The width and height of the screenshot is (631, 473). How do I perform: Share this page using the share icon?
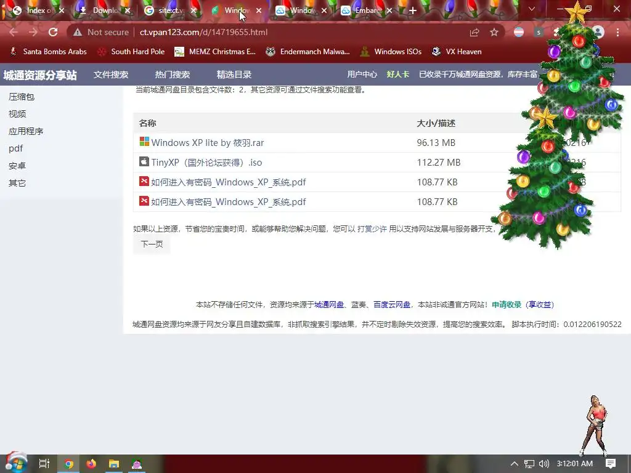pyautogui.click(x=474, y=32)
